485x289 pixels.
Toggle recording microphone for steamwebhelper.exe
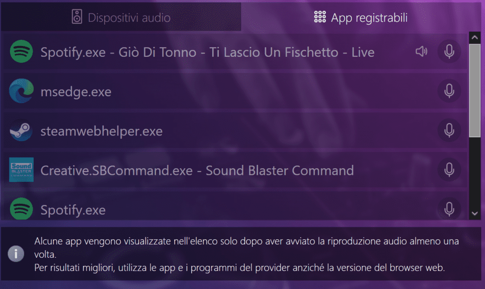(x=449, y=130)
